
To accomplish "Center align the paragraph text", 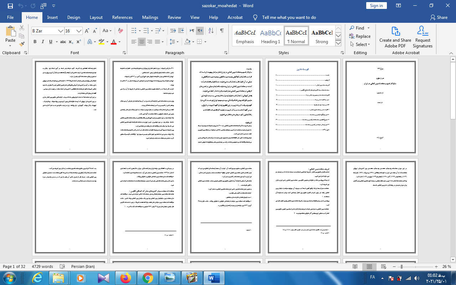I will (x=142, y=42).
